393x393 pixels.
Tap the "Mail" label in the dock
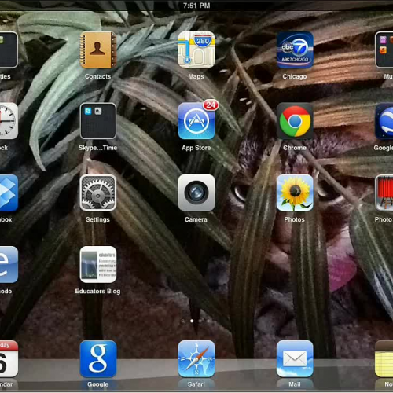295,384
